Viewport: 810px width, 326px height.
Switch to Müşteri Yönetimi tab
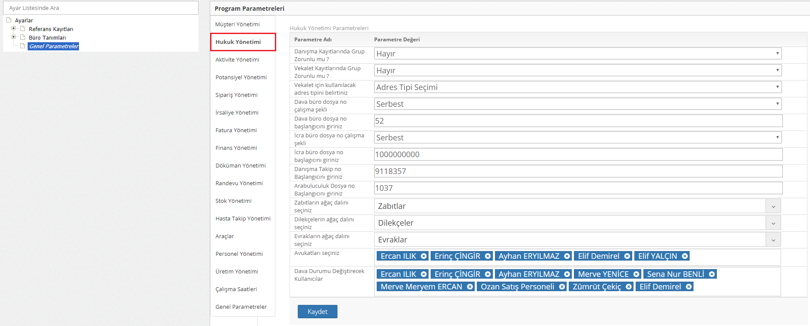pyautogui.click(x=237, y=25)
